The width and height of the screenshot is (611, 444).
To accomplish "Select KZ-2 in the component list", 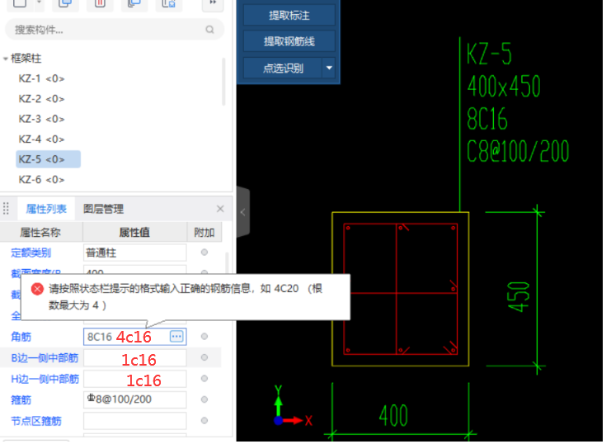I will (x=41, y=99).
